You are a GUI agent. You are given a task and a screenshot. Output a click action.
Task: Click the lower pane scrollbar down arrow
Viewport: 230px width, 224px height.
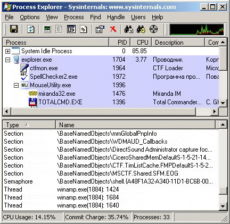(x=223, y=206)
